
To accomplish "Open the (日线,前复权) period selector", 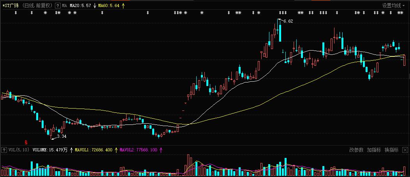I will [37, 6].
